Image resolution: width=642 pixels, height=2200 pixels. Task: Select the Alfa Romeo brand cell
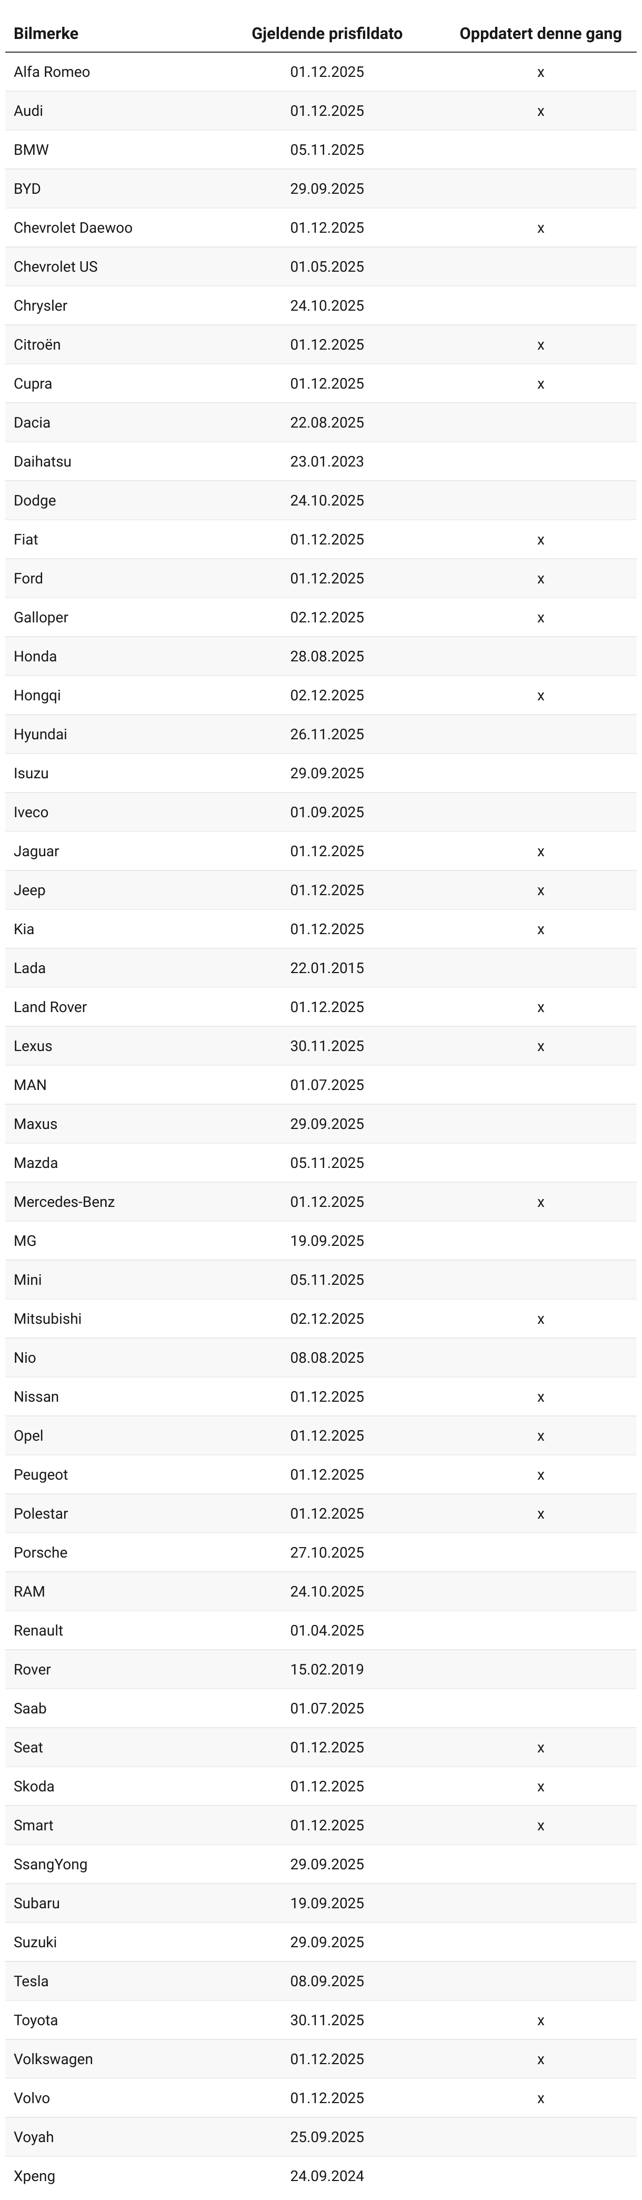tap(52, 72)
